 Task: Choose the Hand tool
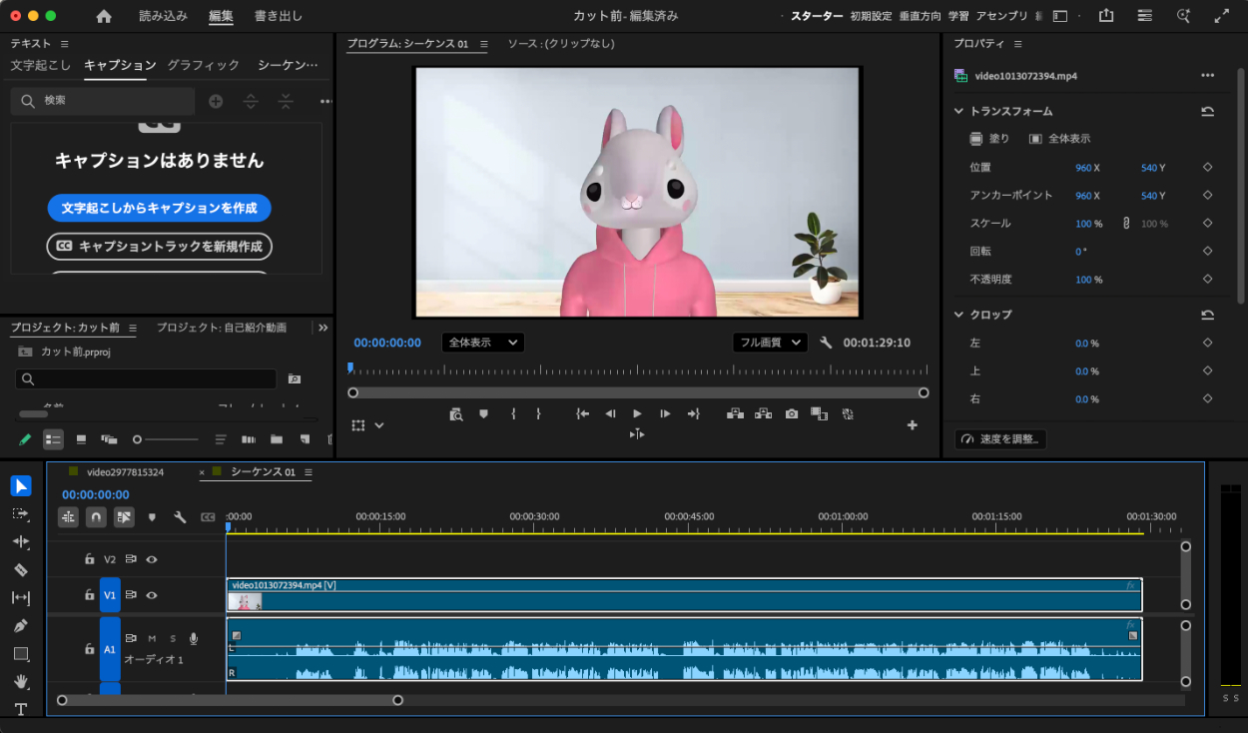click(21, 682)
